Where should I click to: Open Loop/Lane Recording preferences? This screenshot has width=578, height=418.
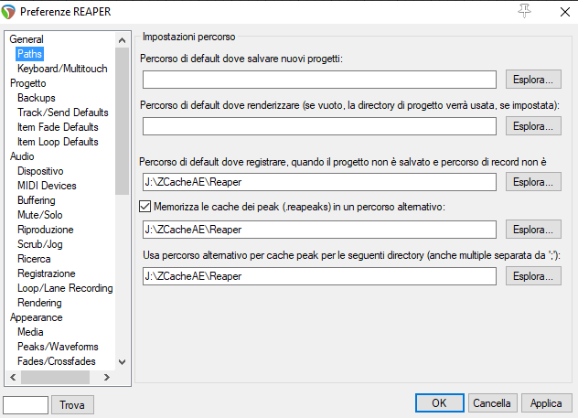(65, 288)
